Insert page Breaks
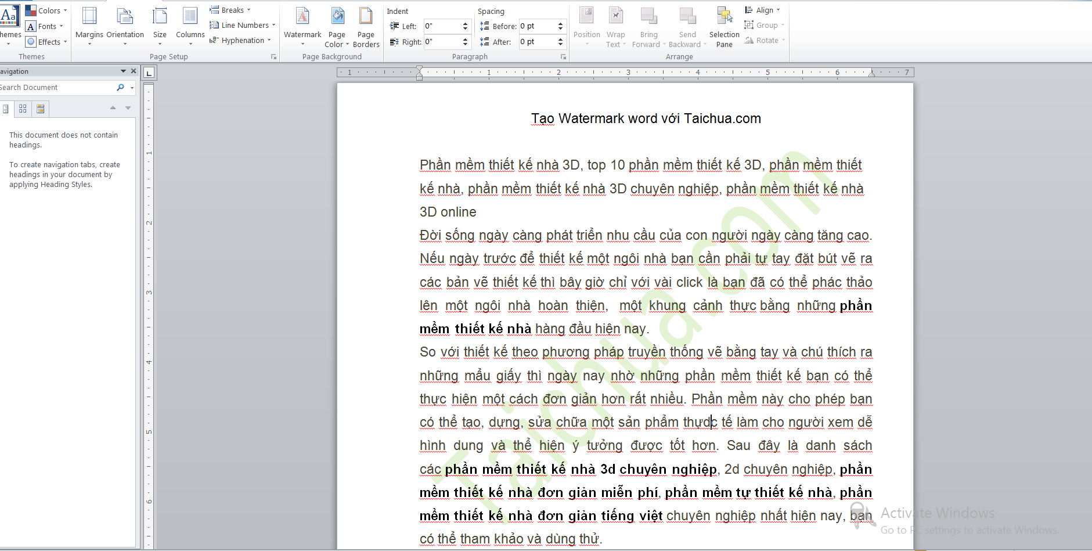Image resolution: width=1092 pixels, height=551 pixels. point(230,10)
